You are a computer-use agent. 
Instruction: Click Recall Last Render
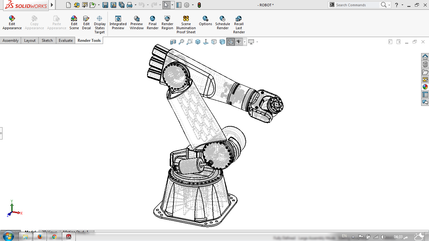point(239,23)
